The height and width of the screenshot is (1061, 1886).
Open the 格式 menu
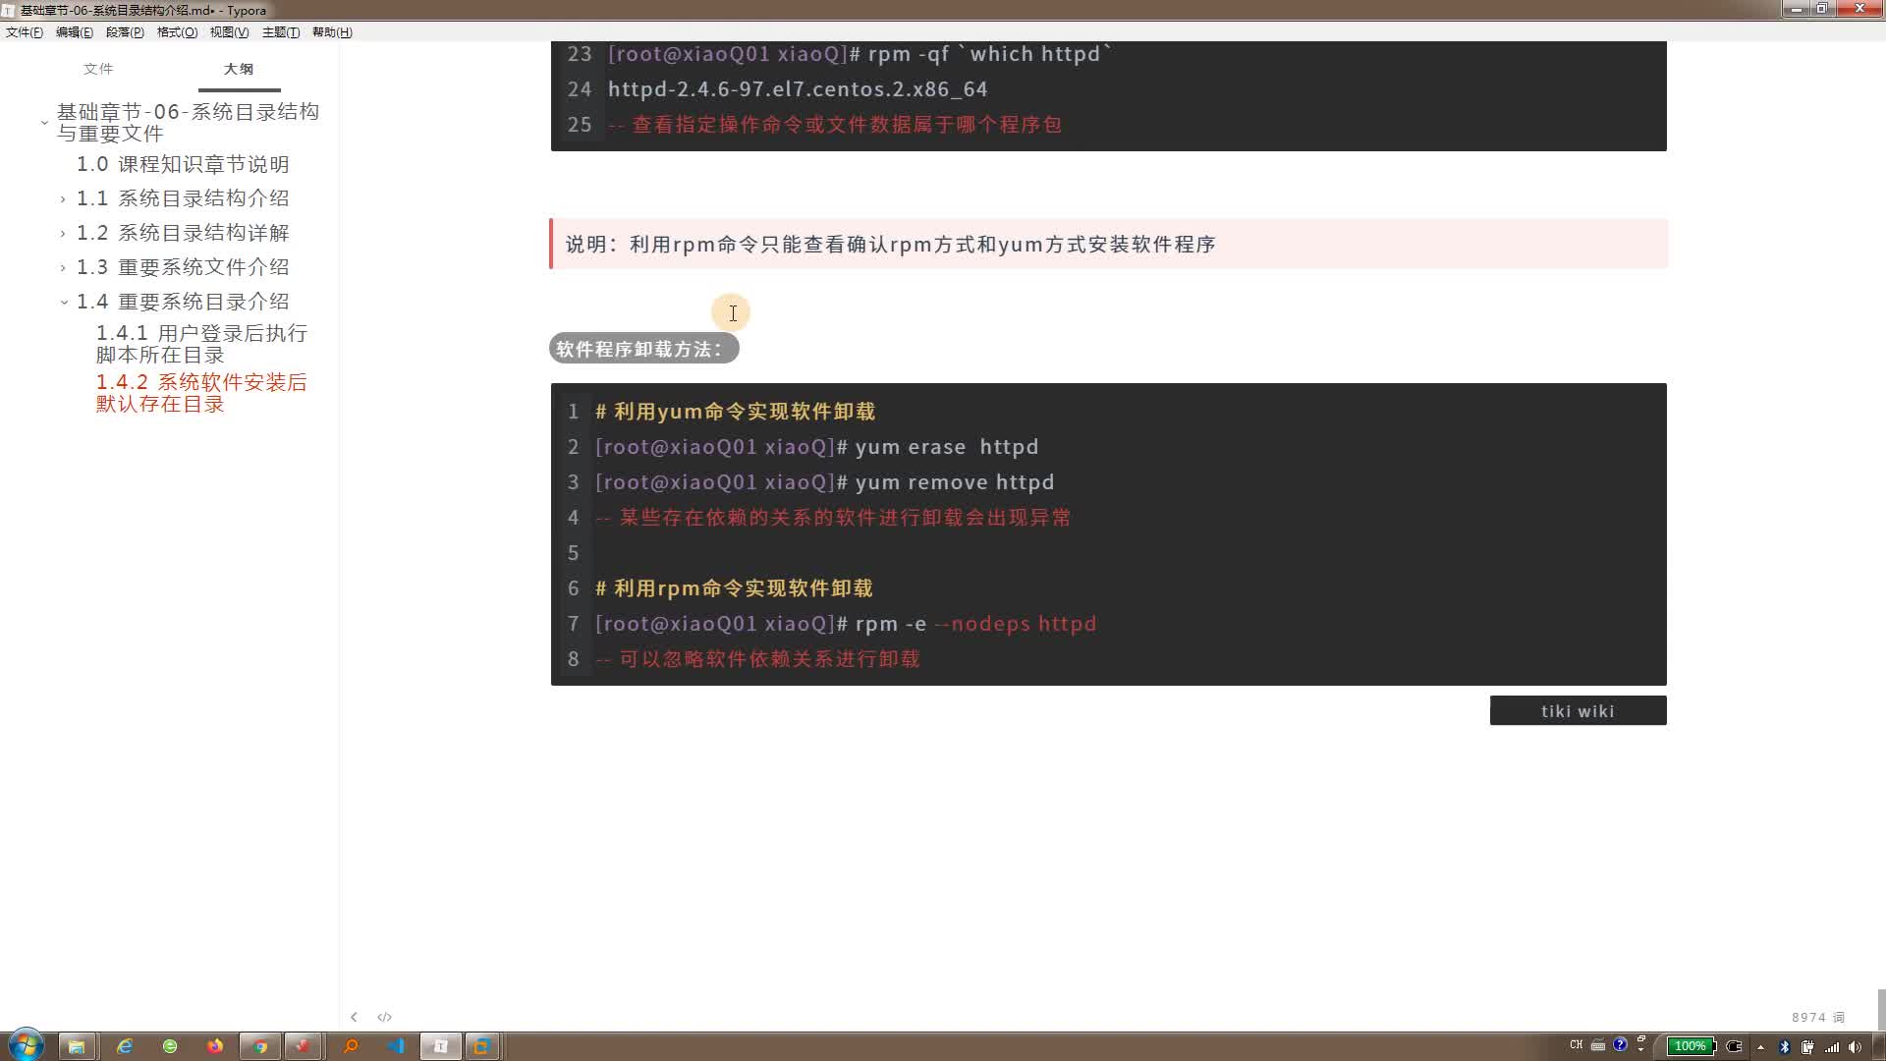point(177,32)
